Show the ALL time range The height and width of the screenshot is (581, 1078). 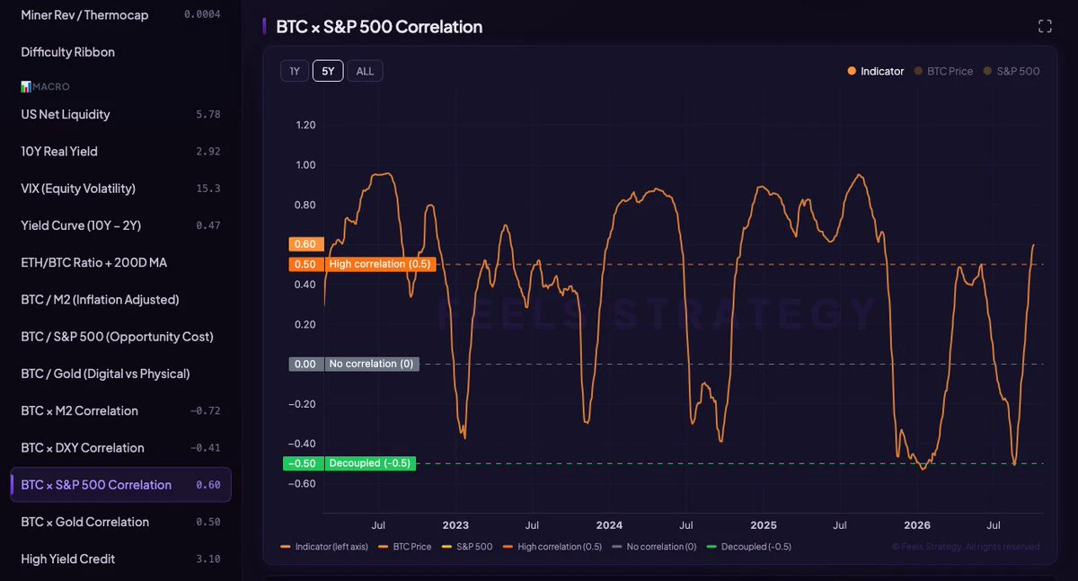click(x=365, y=71)
